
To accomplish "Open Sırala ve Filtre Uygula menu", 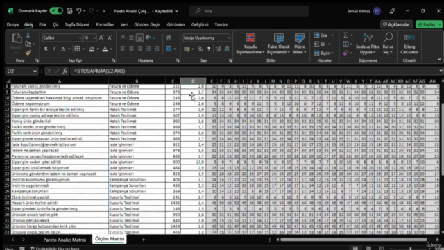I will tap(368, 44).
